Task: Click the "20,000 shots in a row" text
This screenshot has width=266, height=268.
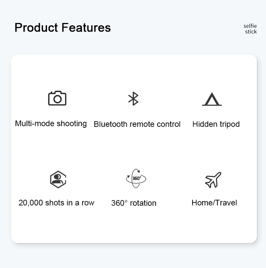Action: [57, 203]
